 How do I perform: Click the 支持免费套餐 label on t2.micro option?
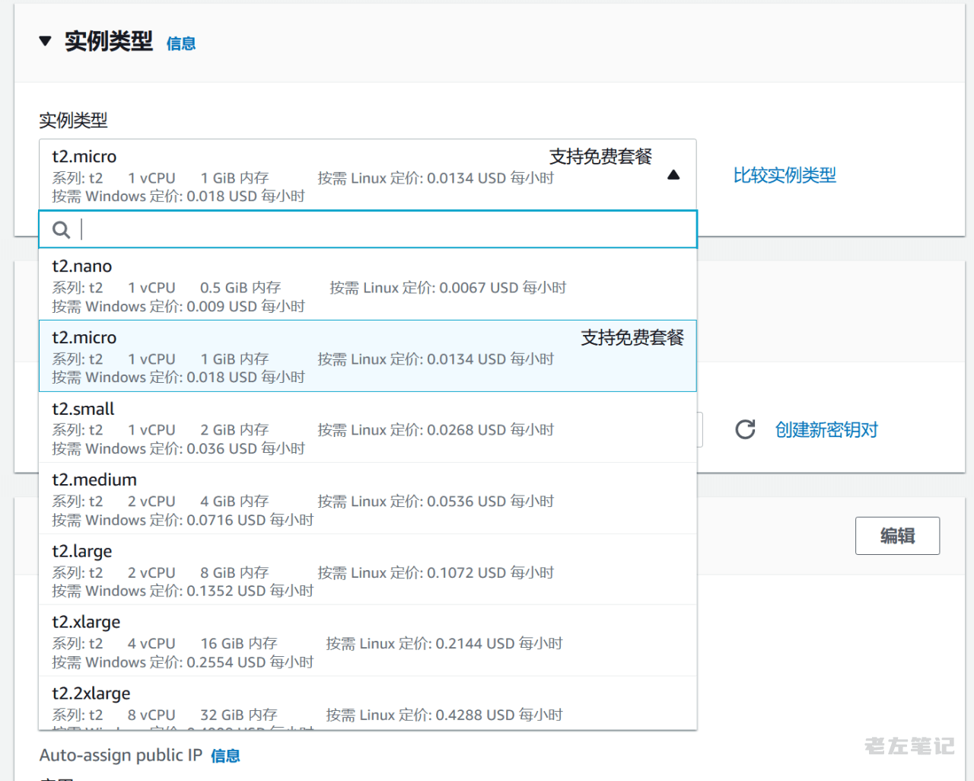(x=632, y=338)
